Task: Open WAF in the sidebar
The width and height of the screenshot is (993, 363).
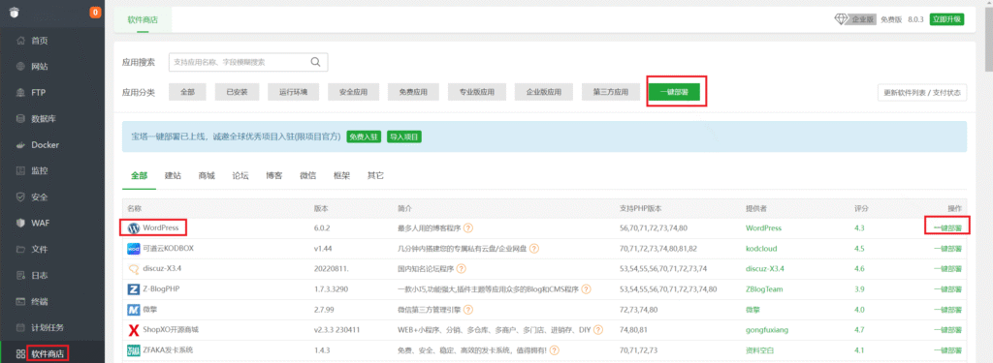Action: 40,224
